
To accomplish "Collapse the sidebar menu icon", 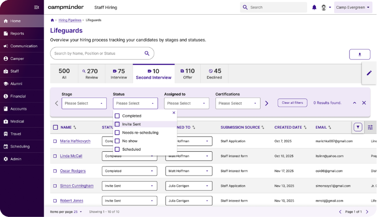I will tap(37, 7).
